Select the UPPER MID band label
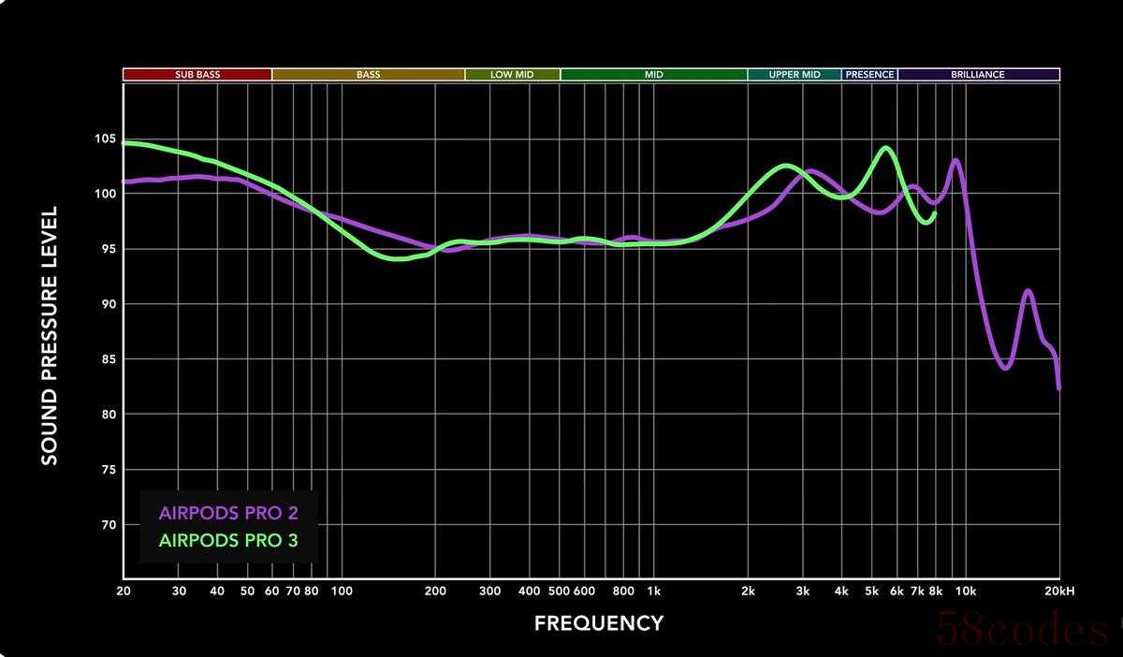 [x=795, y=74]
